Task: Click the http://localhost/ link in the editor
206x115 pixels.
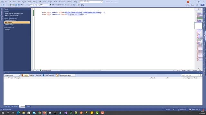Action: pos(75,15)
